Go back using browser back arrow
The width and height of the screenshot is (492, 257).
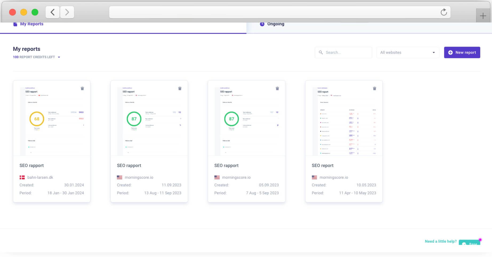point(53,12)
